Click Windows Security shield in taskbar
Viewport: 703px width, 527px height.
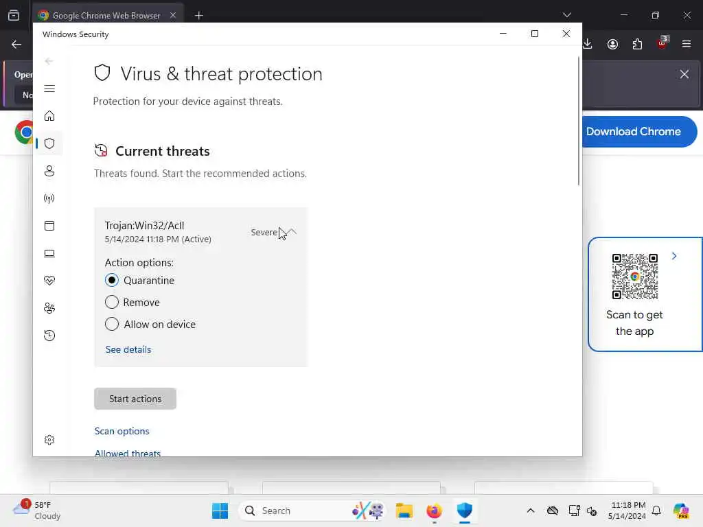(465, 511)
